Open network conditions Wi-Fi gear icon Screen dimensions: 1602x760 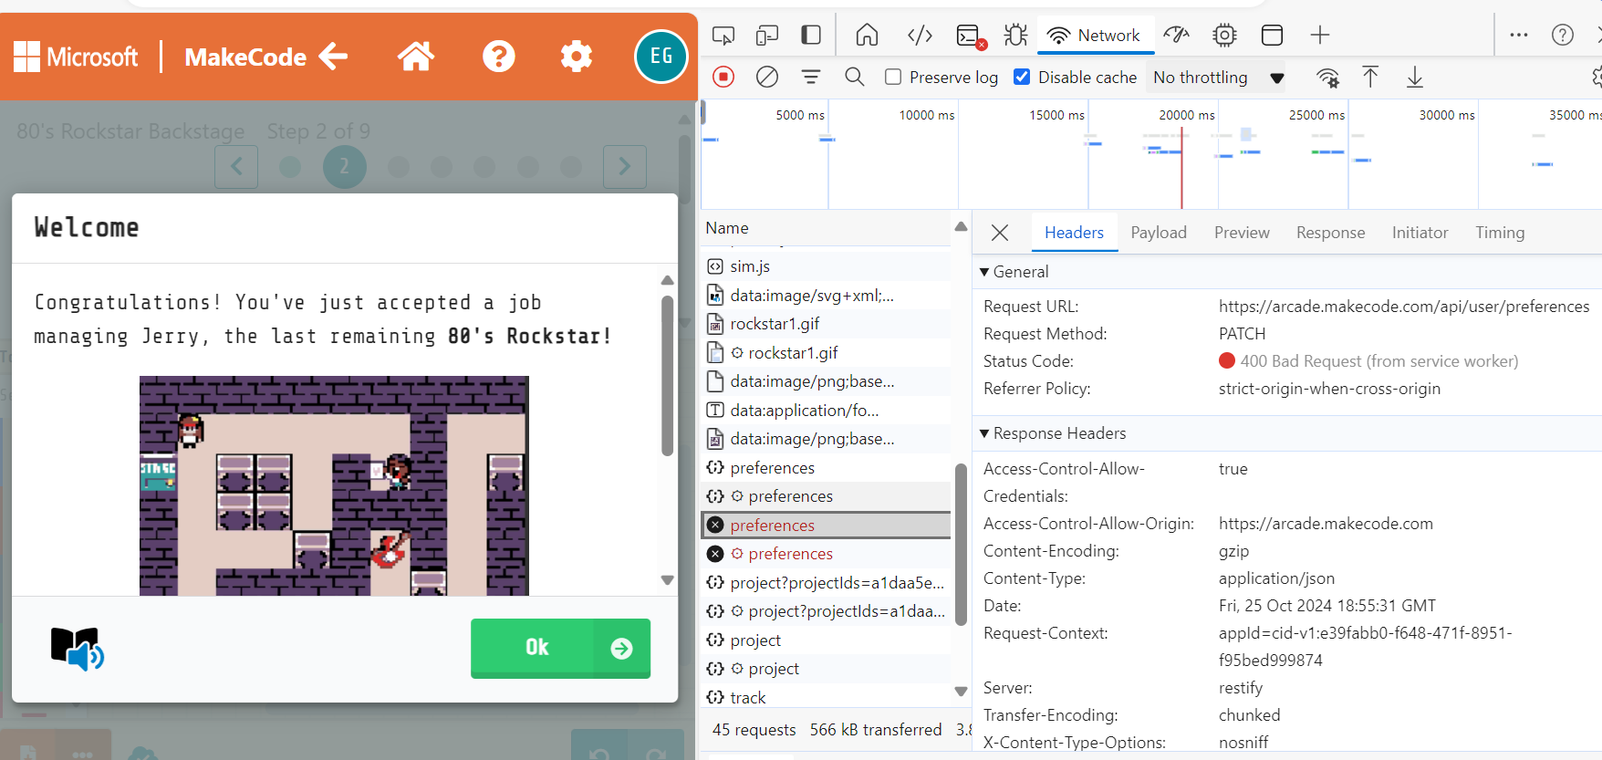pyautogui.click(x=1328, y=78)
